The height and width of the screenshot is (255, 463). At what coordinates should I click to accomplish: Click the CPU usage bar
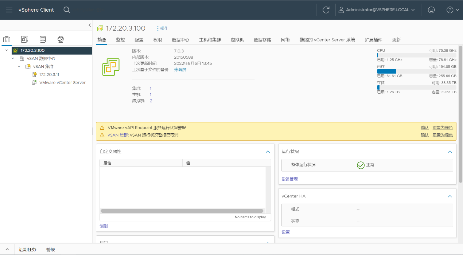tap(417, 55)
